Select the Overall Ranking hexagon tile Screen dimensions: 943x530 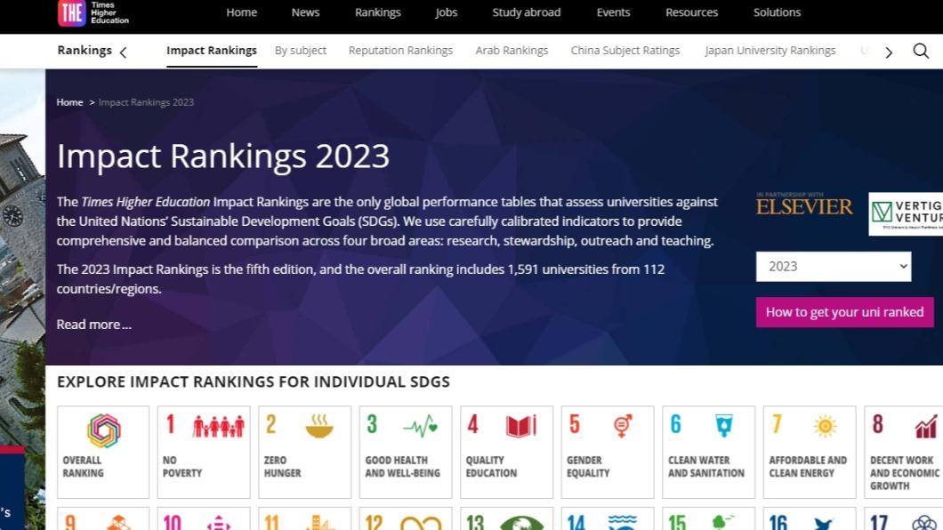pyautogui.click(x=103, y=452)
